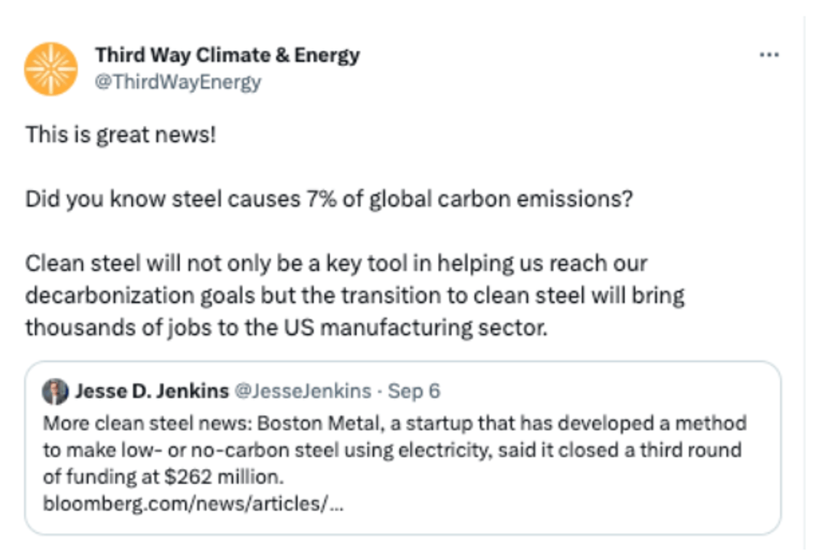Open the Sep 6 timestamp link
The width and height of the screenshot is (815, 555).
tap(414, 391)
